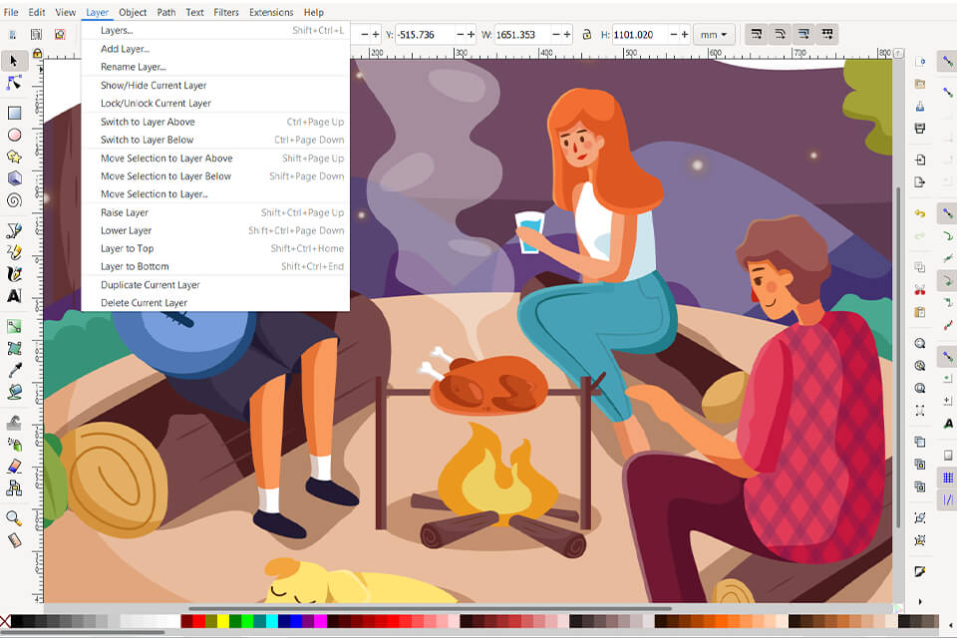Click the no-color X swatch
This screenshot has width=957, height=638.
coord(6,621)
